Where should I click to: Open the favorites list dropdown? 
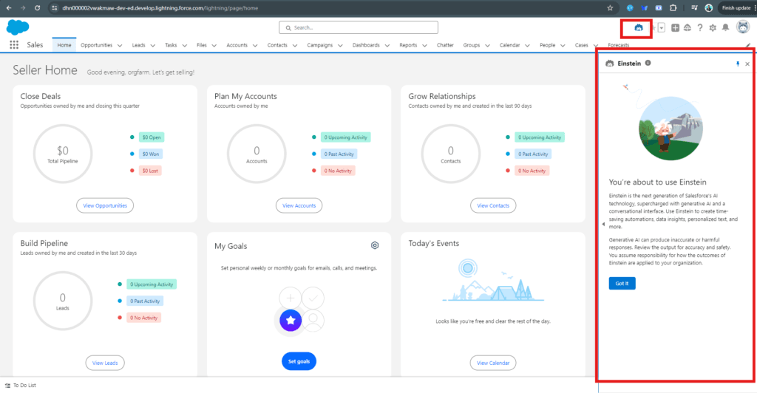662,28
